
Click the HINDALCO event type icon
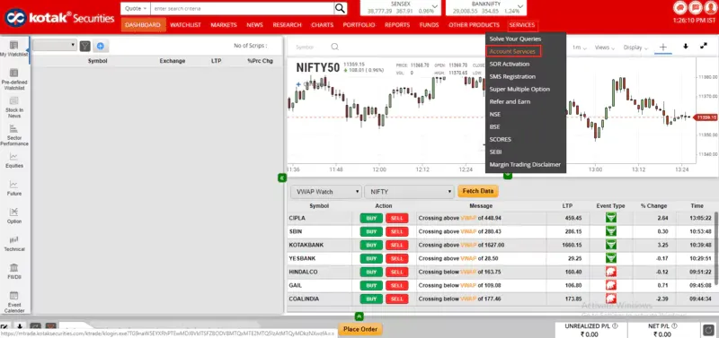[611, 273]
